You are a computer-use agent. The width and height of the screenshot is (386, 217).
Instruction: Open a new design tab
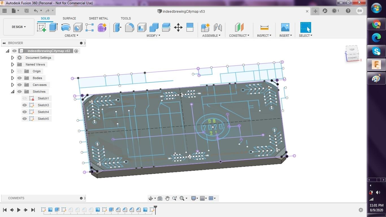tap(315, 11)
